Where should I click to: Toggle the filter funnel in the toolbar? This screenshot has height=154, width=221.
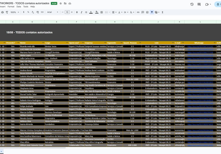(x=152, y=12)
